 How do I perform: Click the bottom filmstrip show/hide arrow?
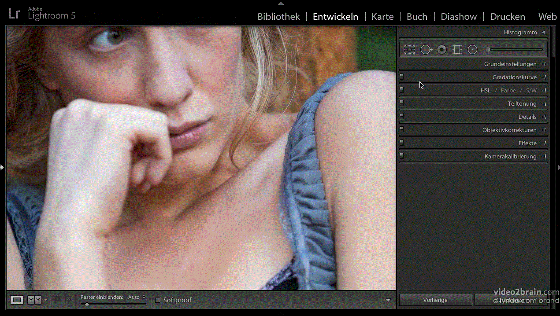[280, 314]
